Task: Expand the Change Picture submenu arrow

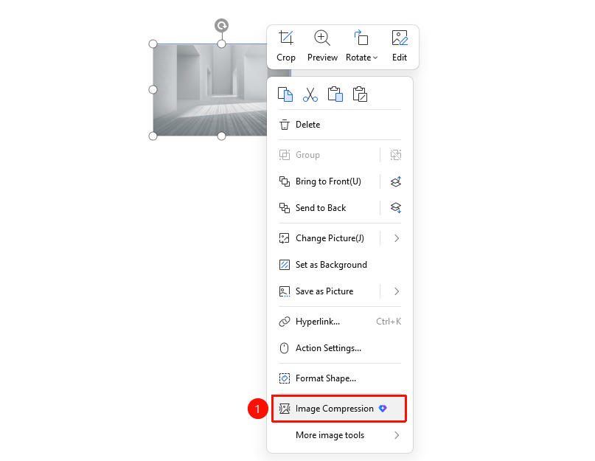Action: (397, 238)
